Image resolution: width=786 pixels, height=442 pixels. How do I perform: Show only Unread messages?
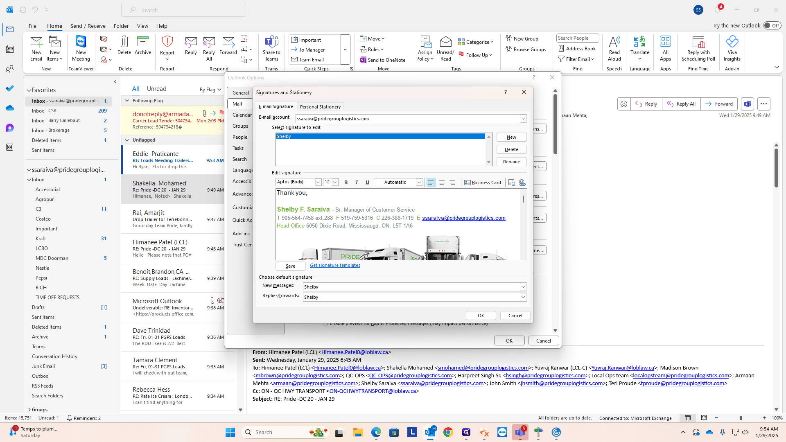pos(156,89)
